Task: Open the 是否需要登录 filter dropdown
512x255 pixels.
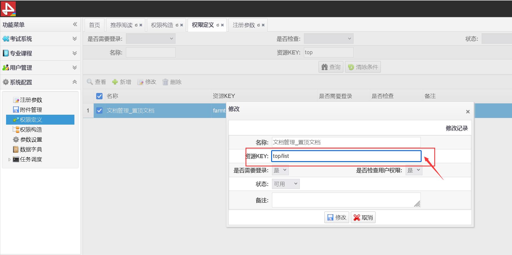Action: [x=150, y=39]
